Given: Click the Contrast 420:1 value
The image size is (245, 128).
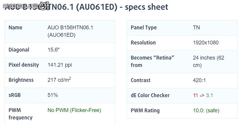Looking at the screenshot, I should point(199,80).
